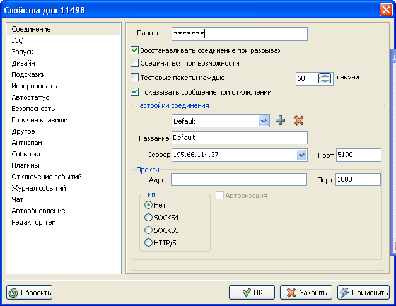Viewport: 396px width, 306px height.
Task: Click the proxy Адрес input field
Action: (x=239, y=180)
